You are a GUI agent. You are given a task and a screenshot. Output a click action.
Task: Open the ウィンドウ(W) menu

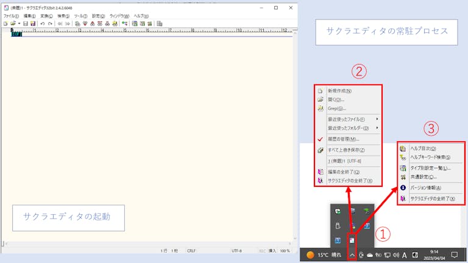pyautogui.click(x=119, y=16)
